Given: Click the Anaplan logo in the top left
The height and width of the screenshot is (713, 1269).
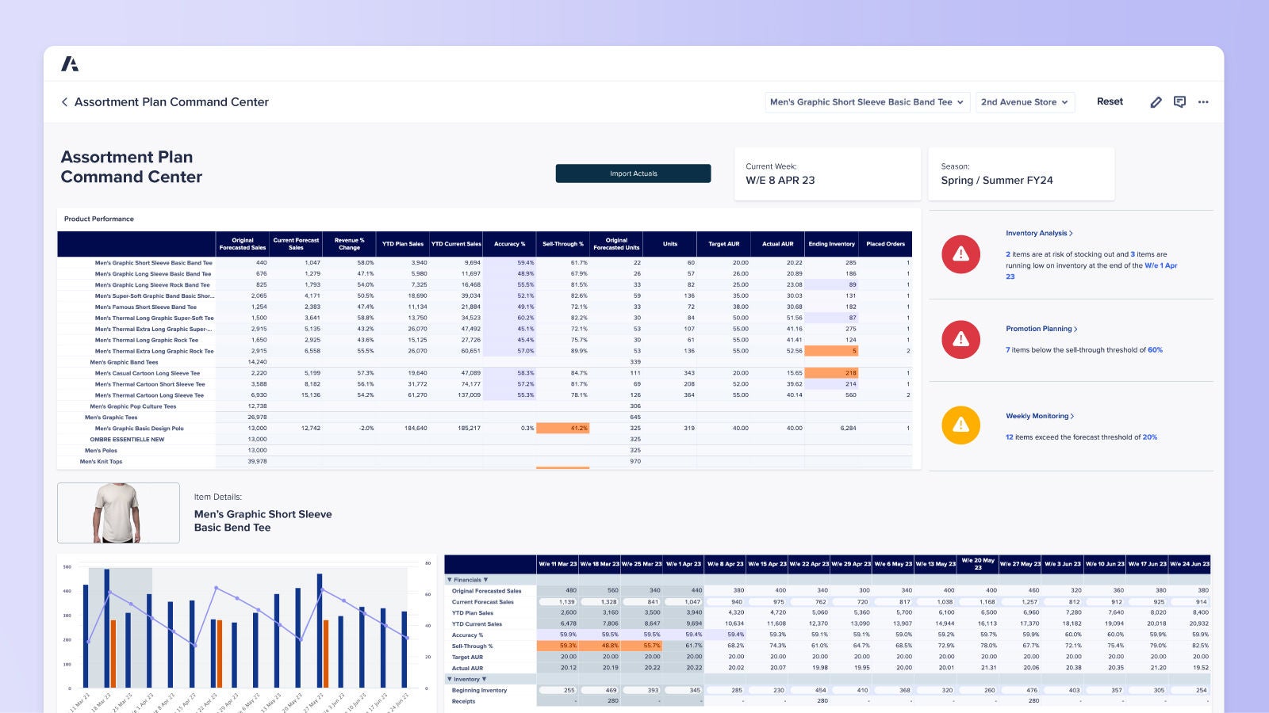Looking at the screenshot, I should pyautogui.click(x=71, y=63).
